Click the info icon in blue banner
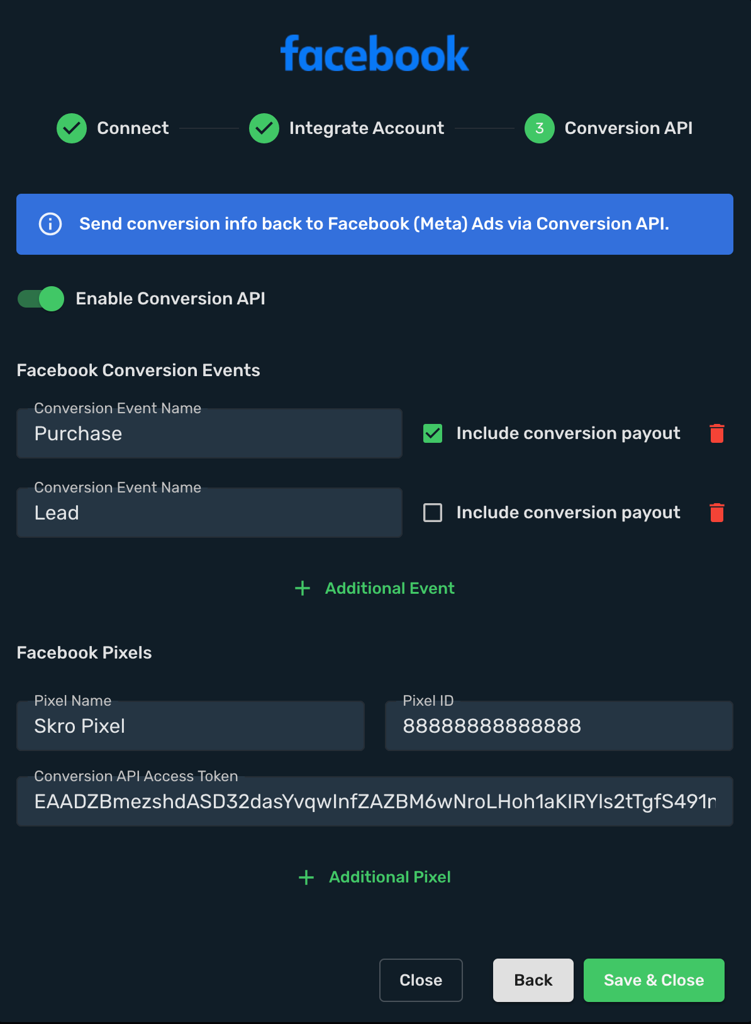The width and height of the screenshot is (751, 1024). 50,224
